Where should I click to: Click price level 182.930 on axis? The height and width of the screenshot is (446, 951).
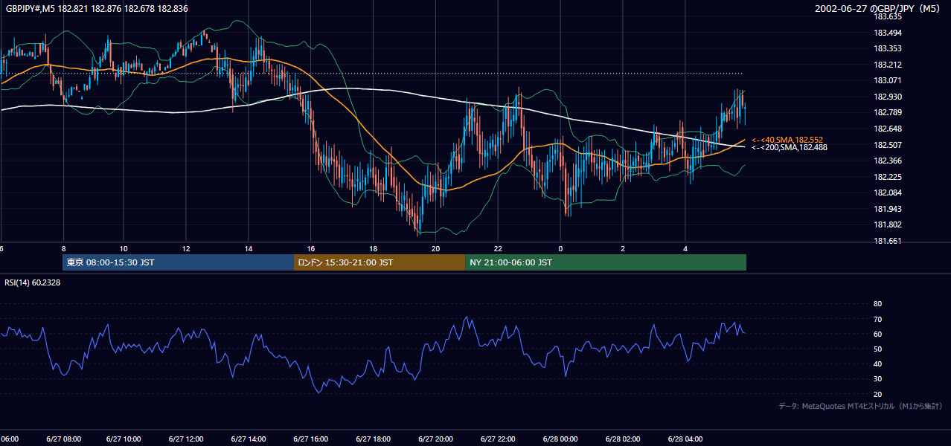coord(887,97)
